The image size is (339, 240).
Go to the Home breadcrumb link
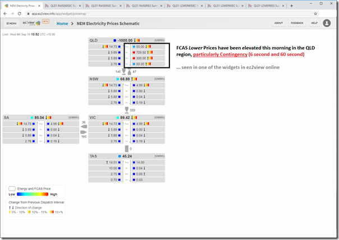pos(62,24)
